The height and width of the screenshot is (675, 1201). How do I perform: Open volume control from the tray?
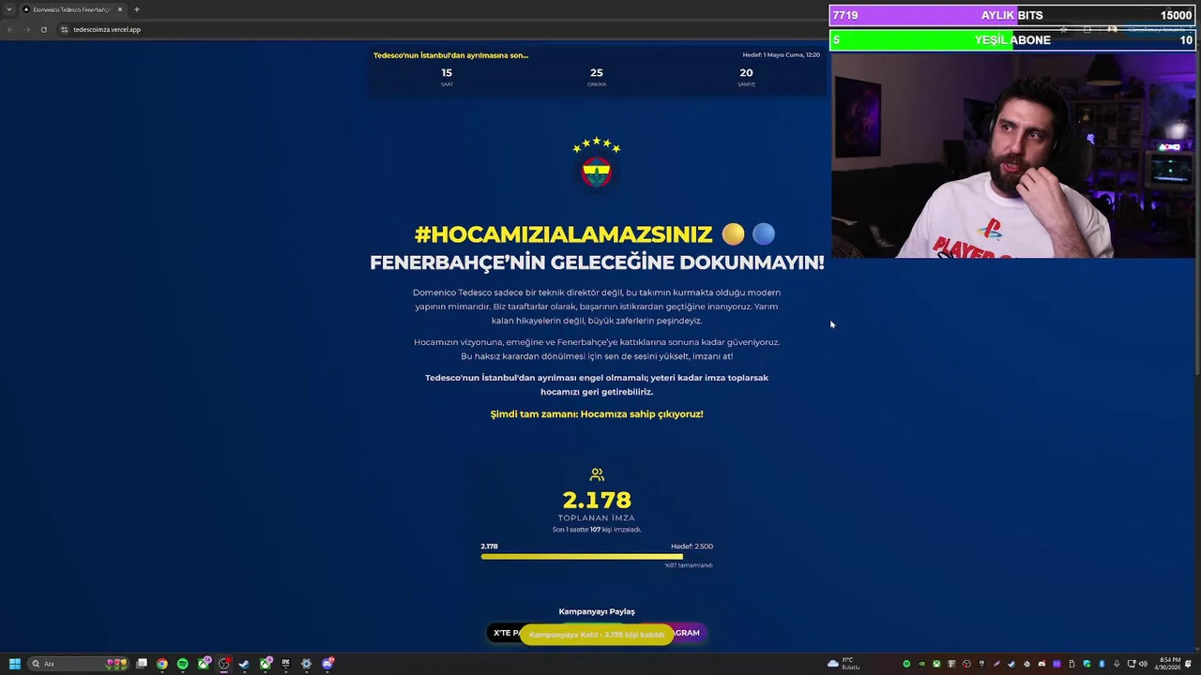[x=1144, y=664]
